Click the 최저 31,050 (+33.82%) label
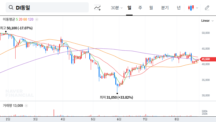The height and width of the screenshot is (122, 216). [116, 97]
